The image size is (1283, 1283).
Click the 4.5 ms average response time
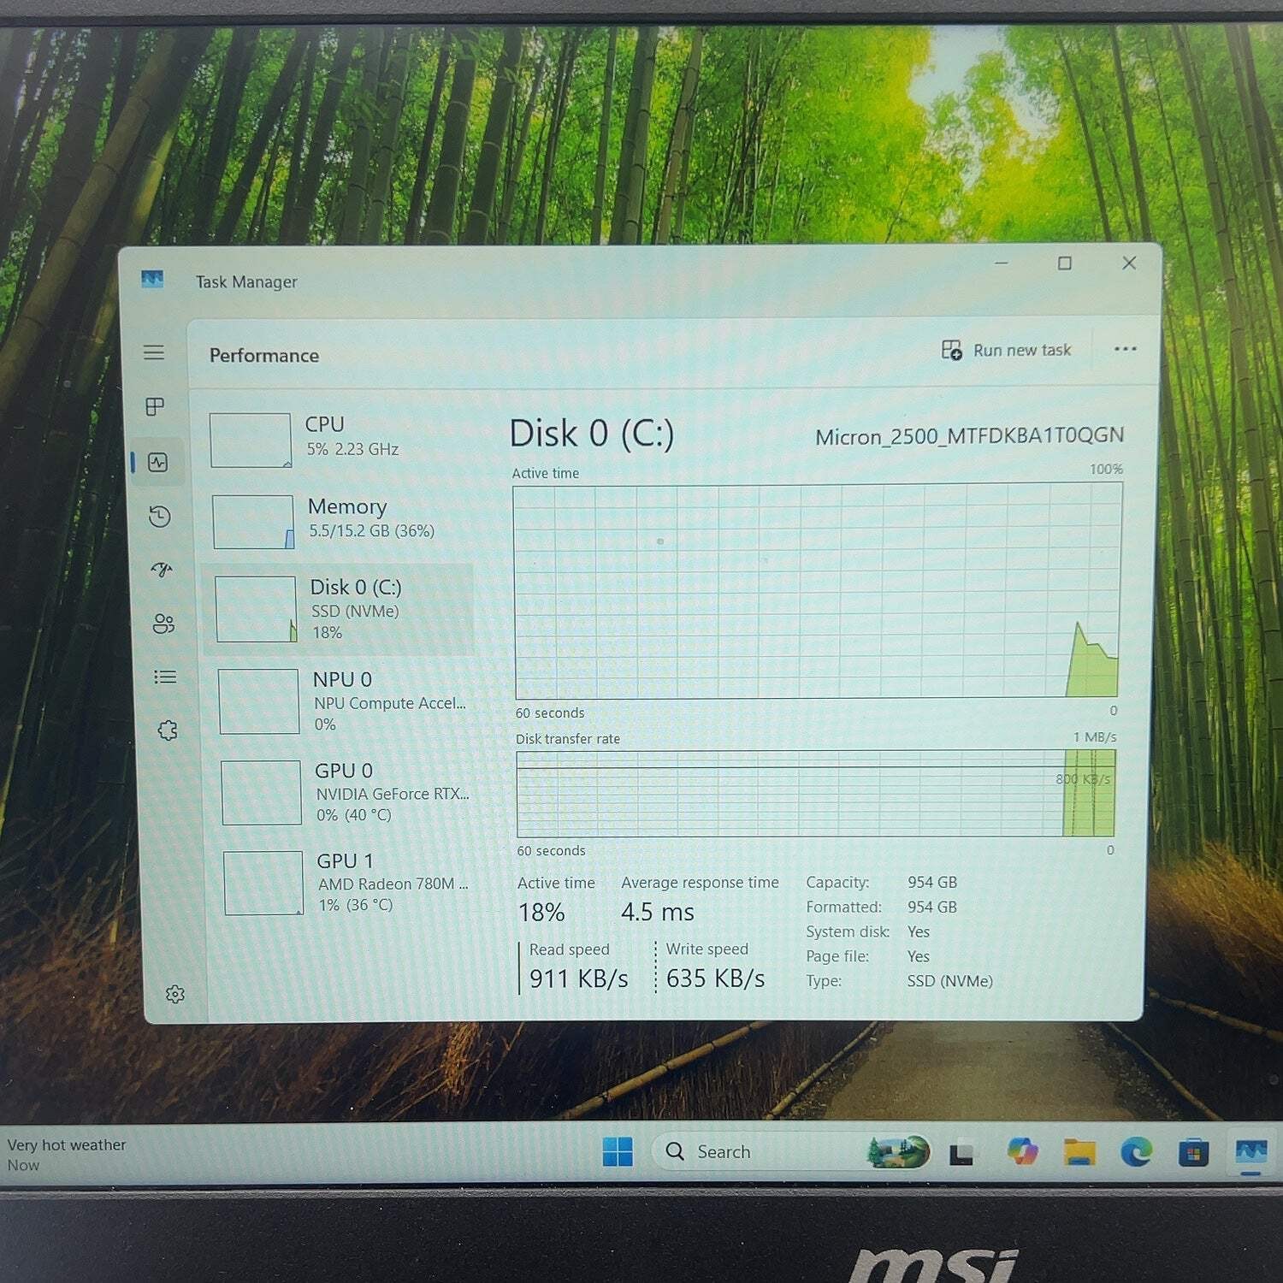658,912
